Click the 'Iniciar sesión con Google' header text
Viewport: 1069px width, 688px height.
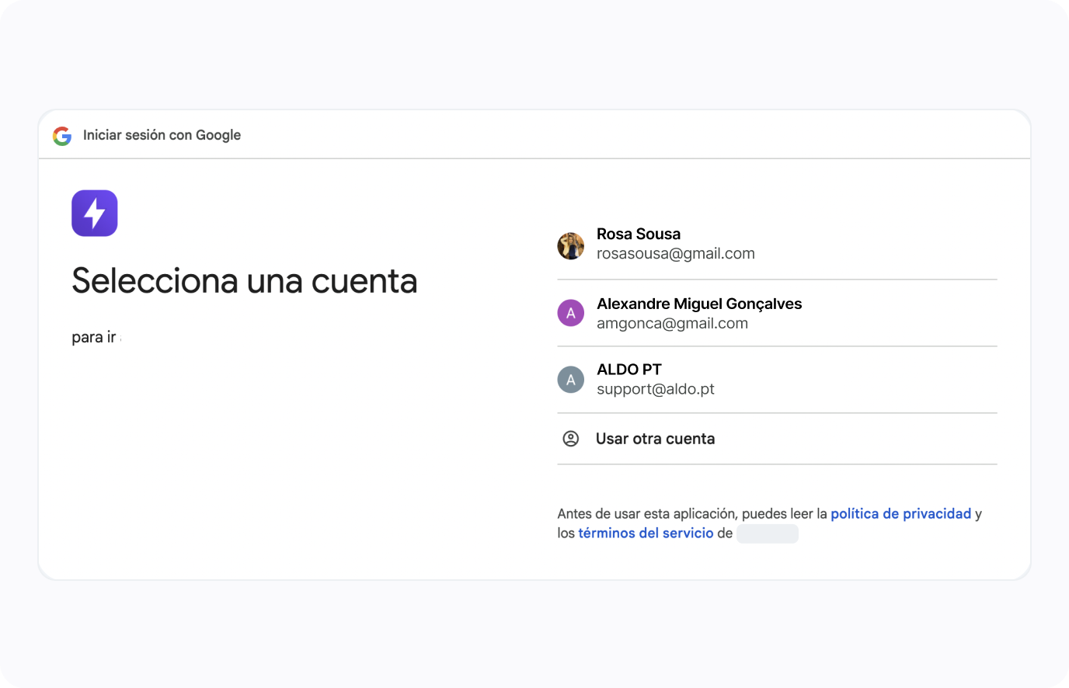(162, 135)
